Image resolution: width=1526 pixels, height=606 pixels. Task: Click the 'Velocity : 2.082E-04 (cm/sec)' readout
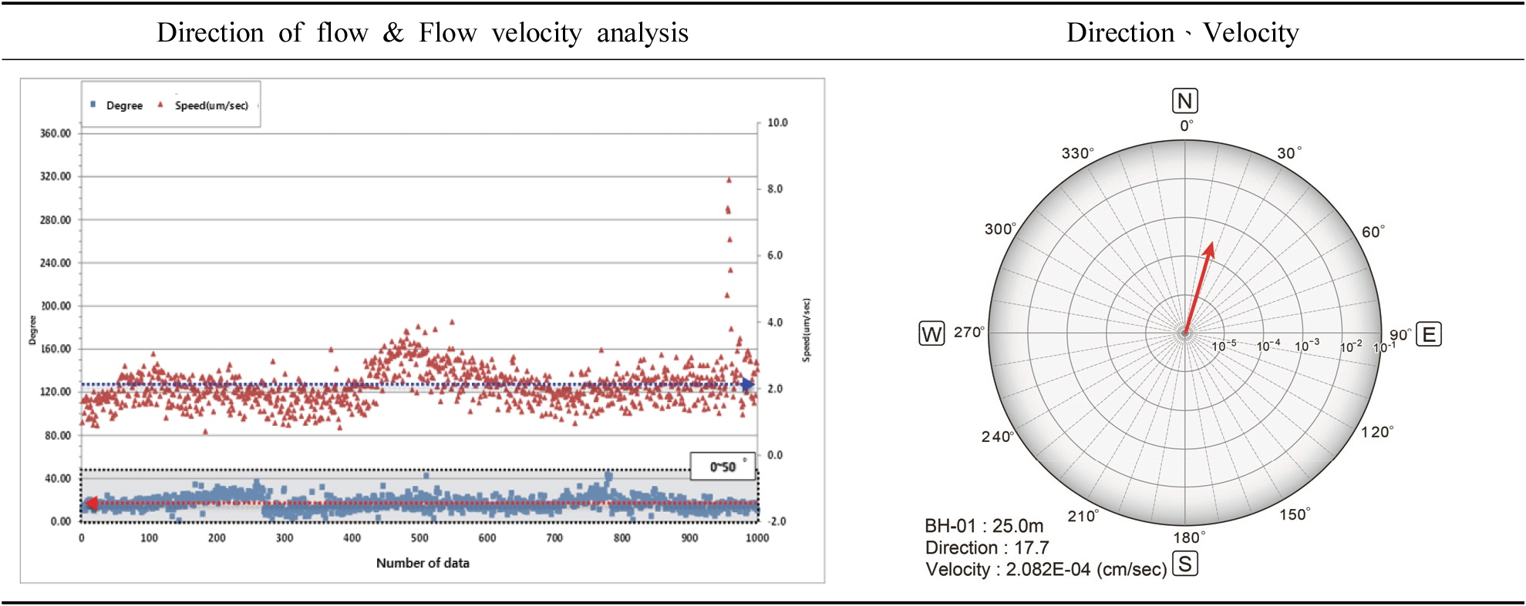(1046, 569)
